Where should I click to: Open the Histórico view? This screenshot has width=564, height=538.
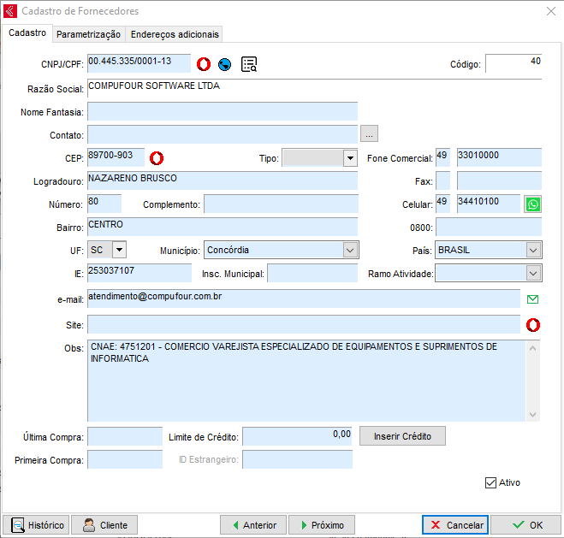38,525
